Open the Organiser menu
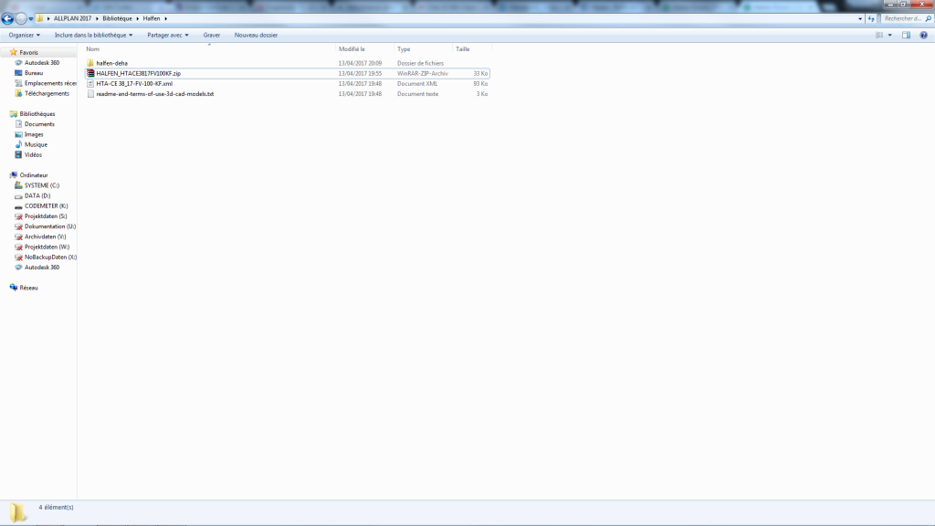The image size is (935, 526). coord(25,36)
